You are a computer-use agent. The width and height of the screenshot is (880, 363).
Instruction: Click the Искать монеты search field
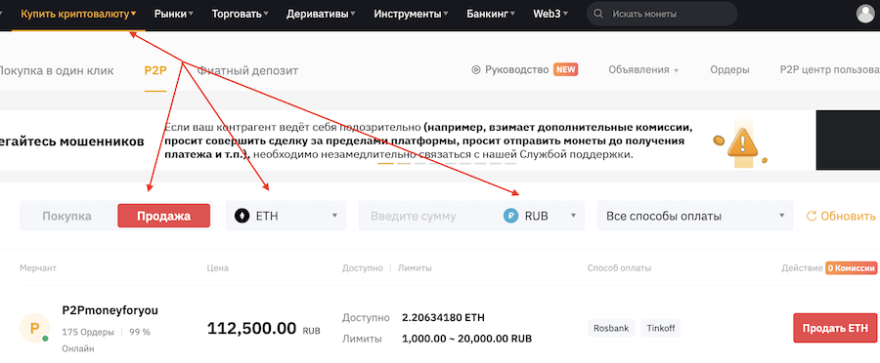[662, 14]
